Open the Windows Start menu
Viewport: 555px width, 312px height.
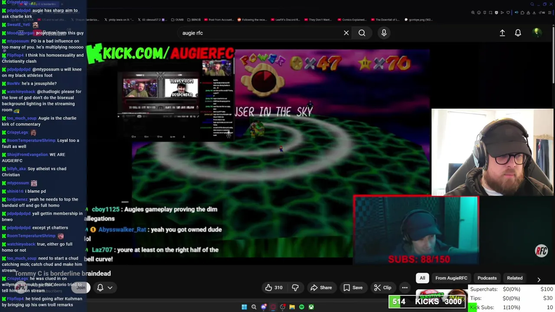coord(244,307)
